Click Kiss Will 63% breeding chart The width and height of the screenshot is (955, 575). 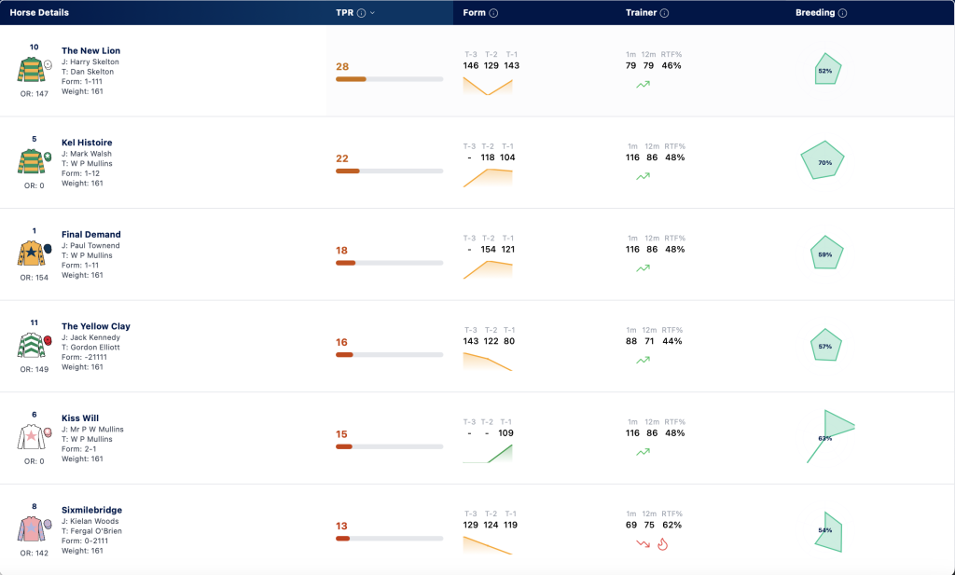(831, 436)
